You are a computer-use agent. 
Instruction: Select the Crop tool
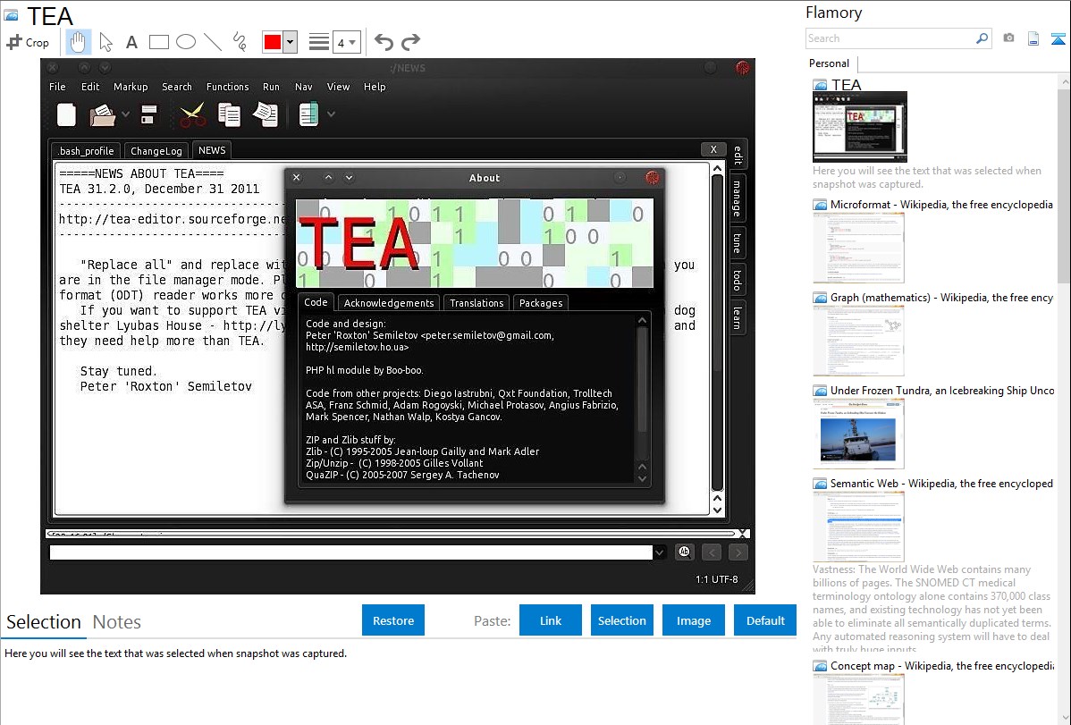coord(28,42)
